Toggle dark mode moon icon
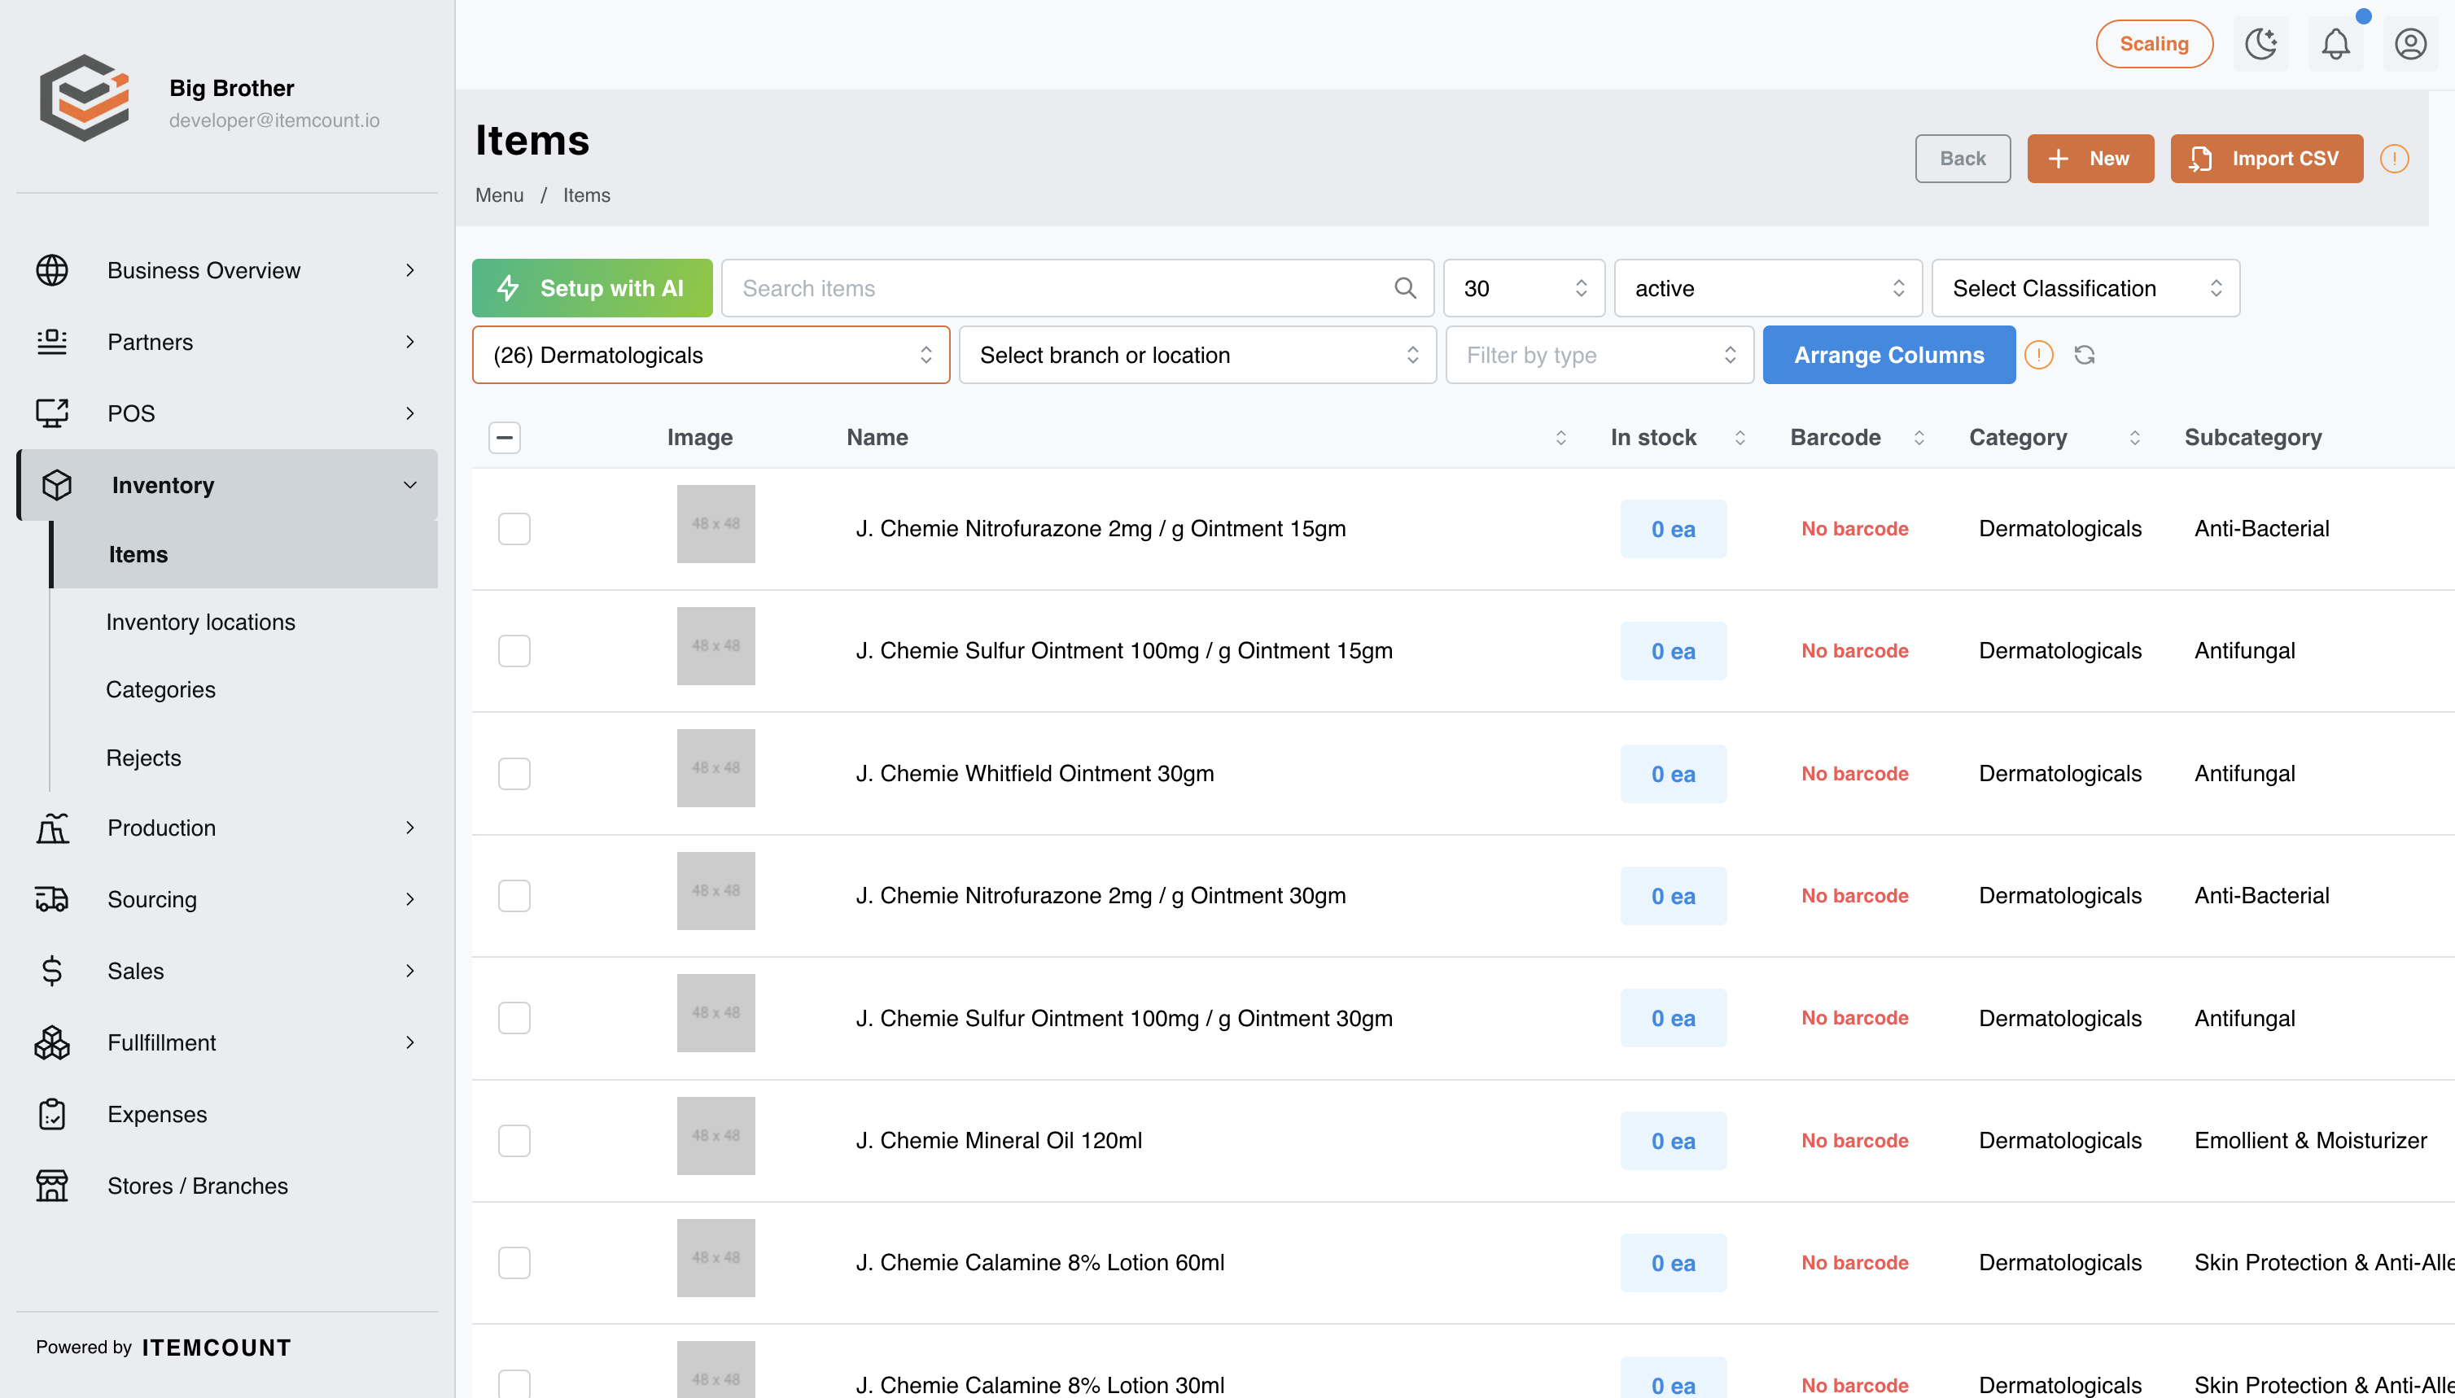 point(2261,44)
